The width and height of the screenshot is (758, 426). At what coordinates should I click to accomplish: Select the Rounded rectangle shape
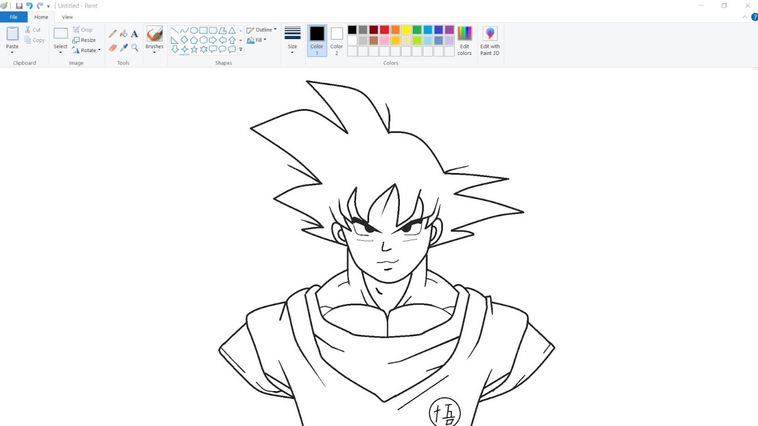pyautogui.click(x=213, y=30)
